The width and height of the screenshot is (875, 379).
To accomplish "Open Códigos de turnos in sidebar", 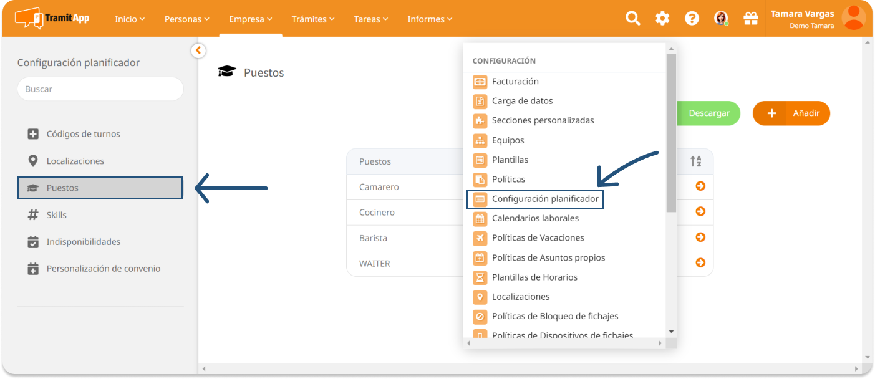I will coord(83,134).
